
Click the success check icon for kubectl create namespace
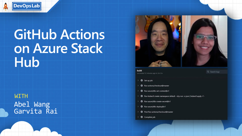point(142,96)
